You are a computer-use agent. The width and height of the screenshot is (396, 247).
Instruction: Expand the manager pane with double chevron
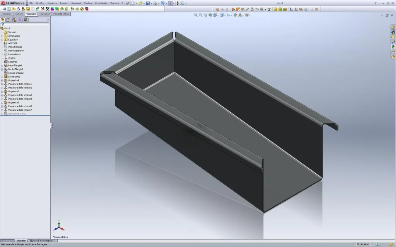(x=48, y=20)
